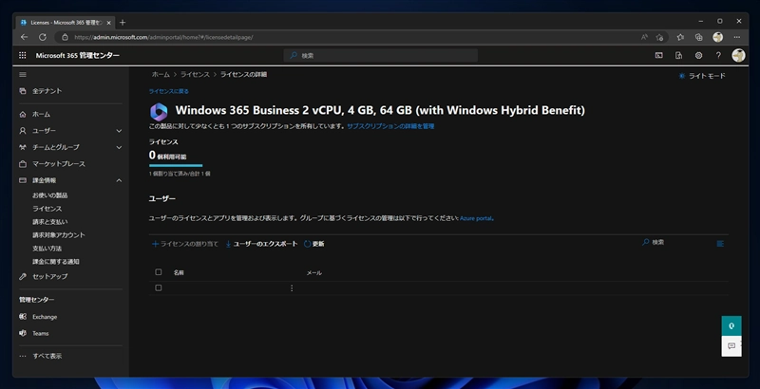The image size is (760, 389).
Task: Open column view options list icon
Action: (720, 244)
